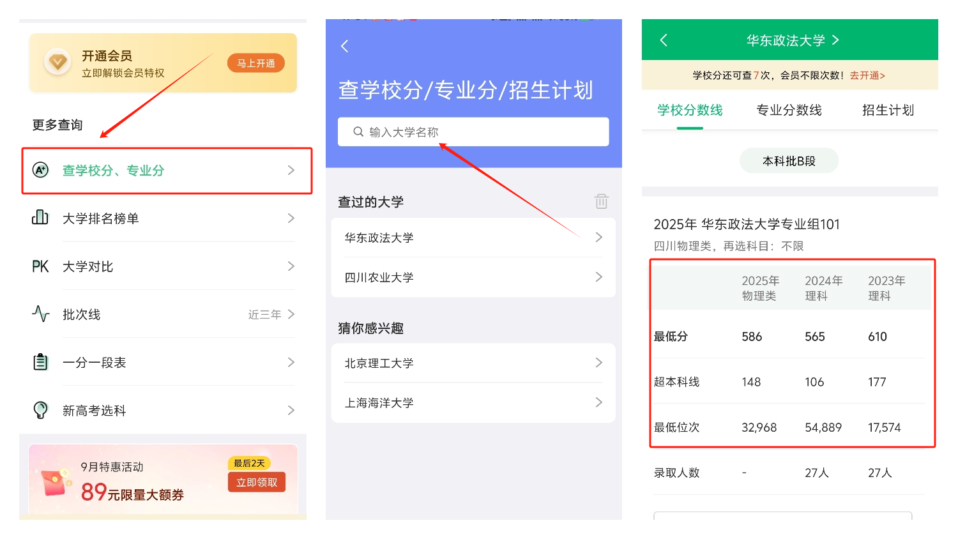Follow the 去开通 member link
958x539 pixels.
(867, 75)
